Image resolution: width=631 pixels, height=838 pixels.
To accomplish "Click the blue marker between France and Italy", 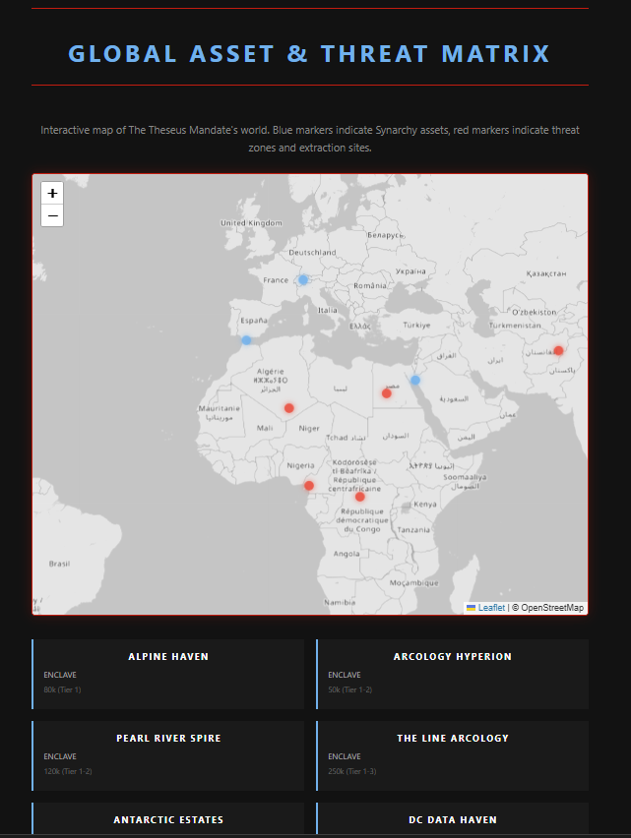I will [x=303, y=279].
